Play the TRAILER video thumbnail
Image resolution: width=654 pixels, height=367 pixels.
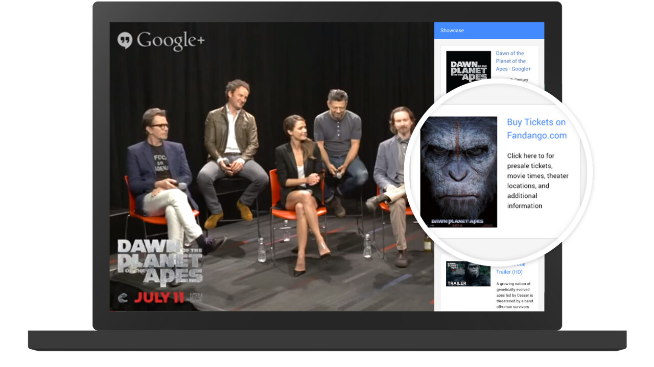pos(468,274)
